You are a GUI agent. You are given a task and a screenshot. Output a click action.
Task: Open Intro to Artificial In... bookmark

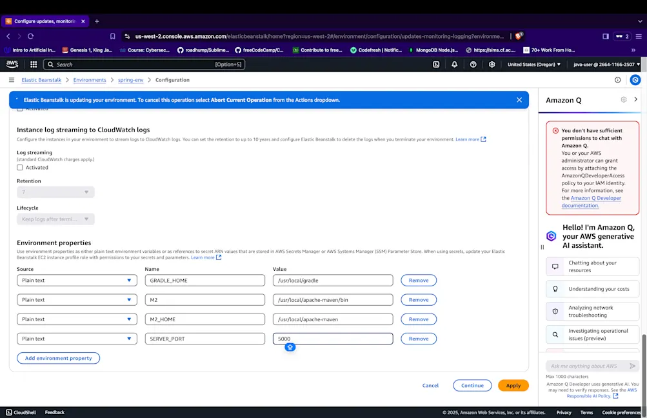[30, 50]
